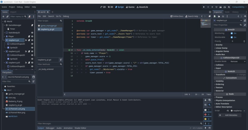Open the Debugger bottom panel tab
The height and width of the screenshot is (130, 248).
tap(50, 128)
